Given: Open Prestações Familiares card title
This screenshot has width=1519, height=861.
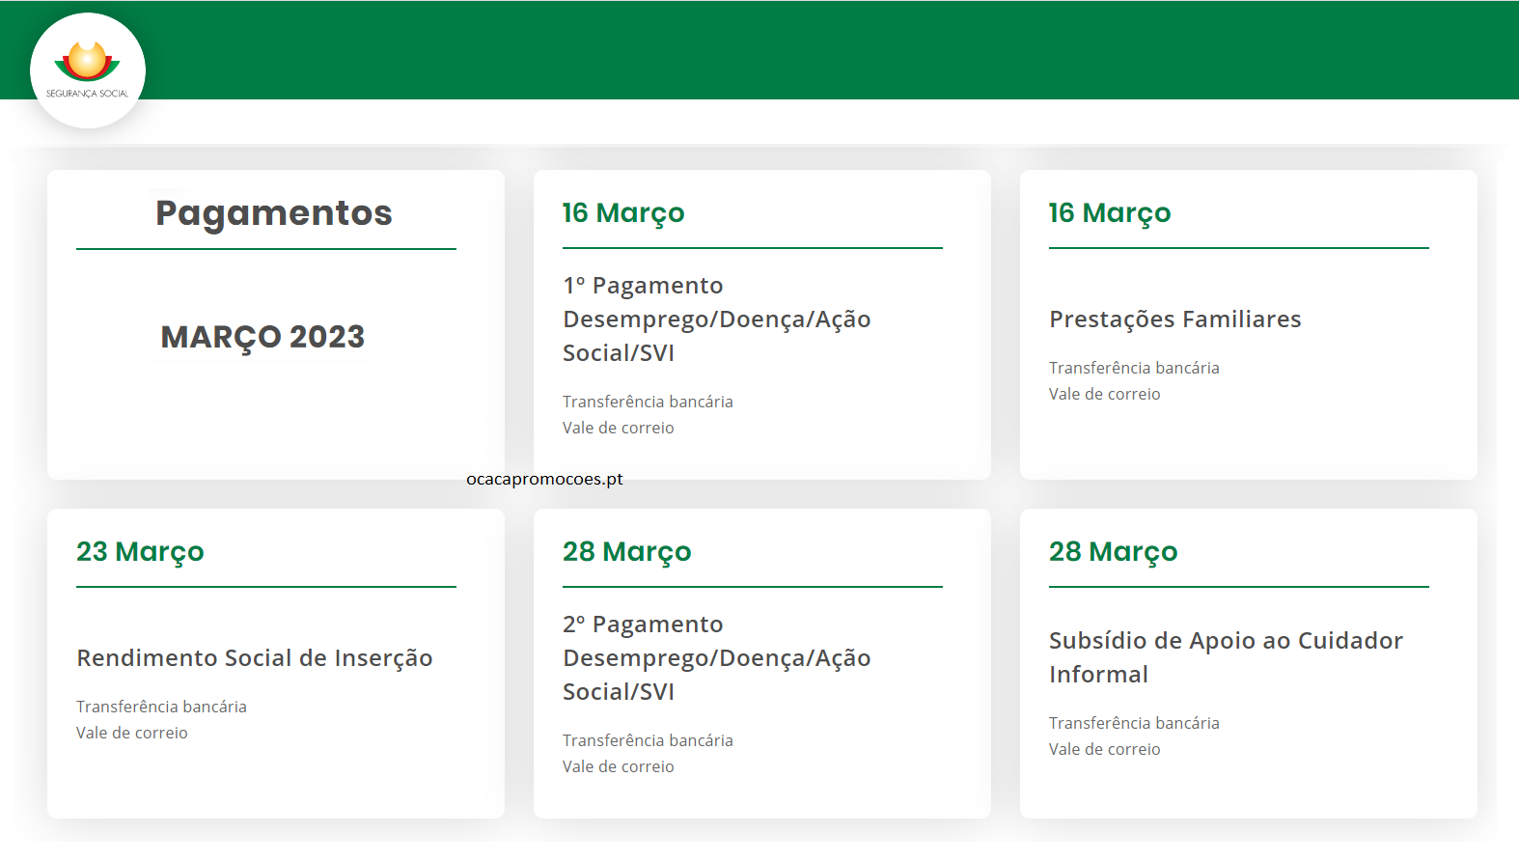Looking at the screenshot, I should tap(1174, 319).
